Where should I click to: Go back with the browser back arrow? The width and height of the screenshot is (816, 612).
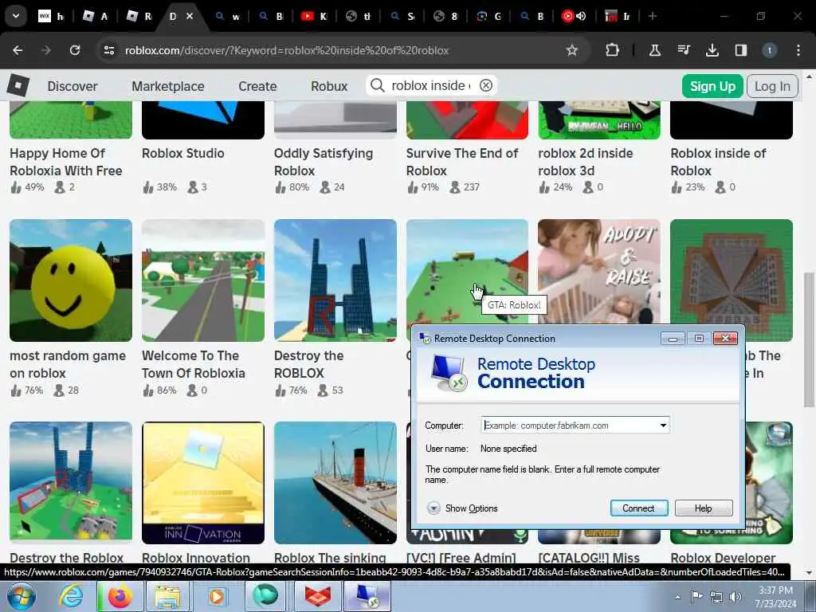point(18,50)
